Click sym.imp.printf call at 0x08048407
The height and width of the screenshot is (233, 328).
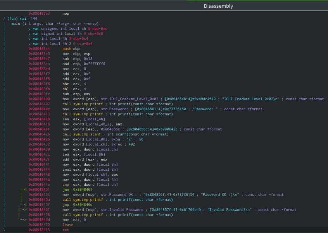(x=88, y=104)
